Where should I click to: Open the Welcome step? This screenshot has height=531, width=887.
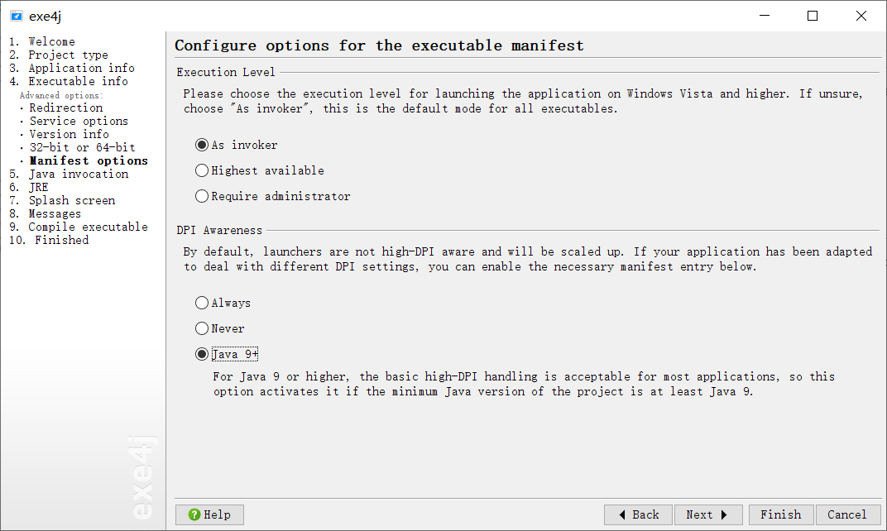click(51, 41)
